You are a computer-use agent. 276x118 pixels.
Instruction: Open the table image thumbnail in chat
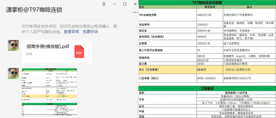click(49, 93)
